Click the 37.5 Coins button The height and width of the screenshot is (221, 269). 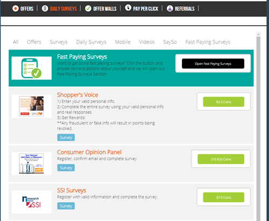[x=224, y=197]
